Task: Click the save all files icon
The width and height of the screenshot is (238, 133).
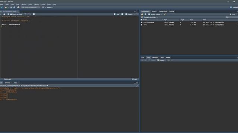Action: pyautogui.click(x=14, y=7)
